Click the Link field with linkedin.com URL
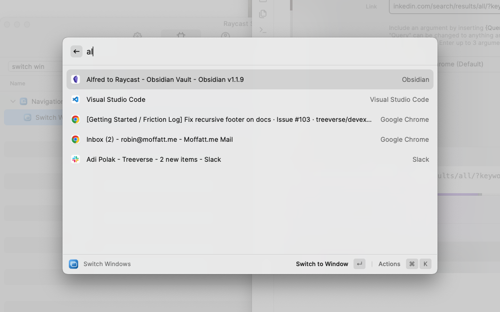The image size is (500, 312). [444, 6]
